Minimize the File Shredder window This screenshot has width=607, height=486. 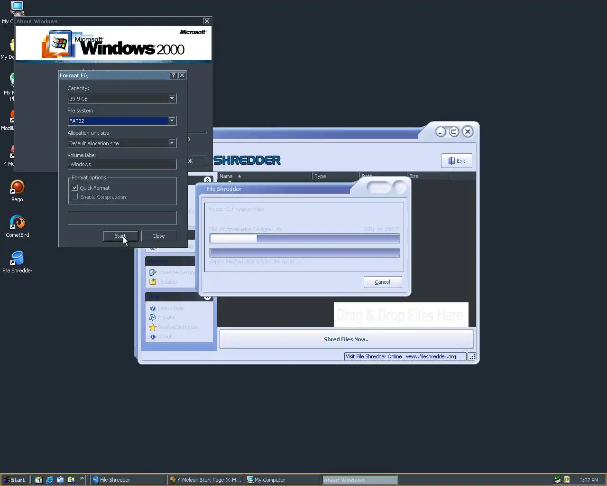(x=441, y=131)
